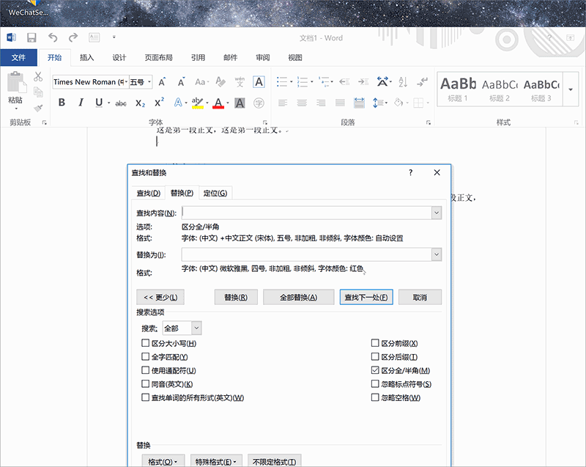
Task: Apply Subscript formatting
Action: [140, 103]
